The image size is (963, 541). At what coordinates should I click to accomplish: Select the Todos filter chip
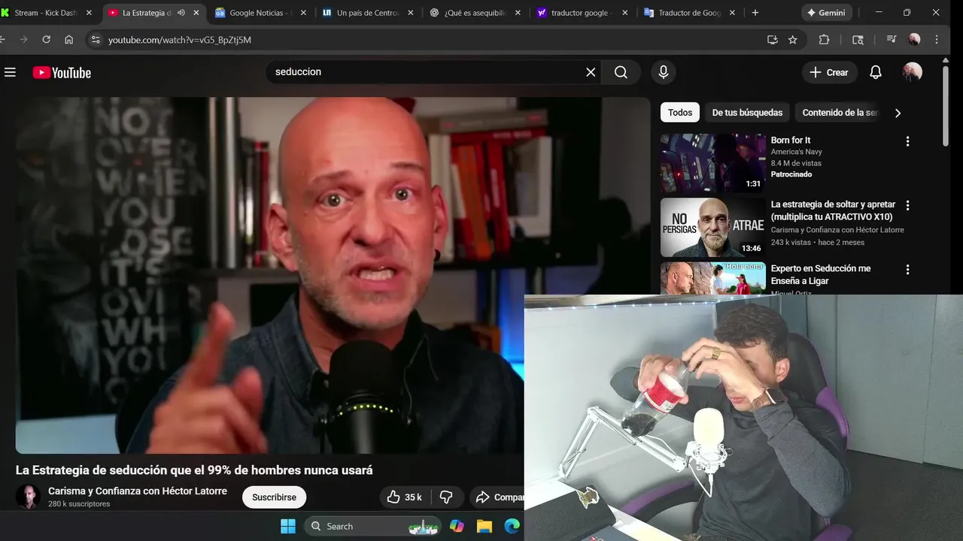pyautogui.click(x=680, y=113)
